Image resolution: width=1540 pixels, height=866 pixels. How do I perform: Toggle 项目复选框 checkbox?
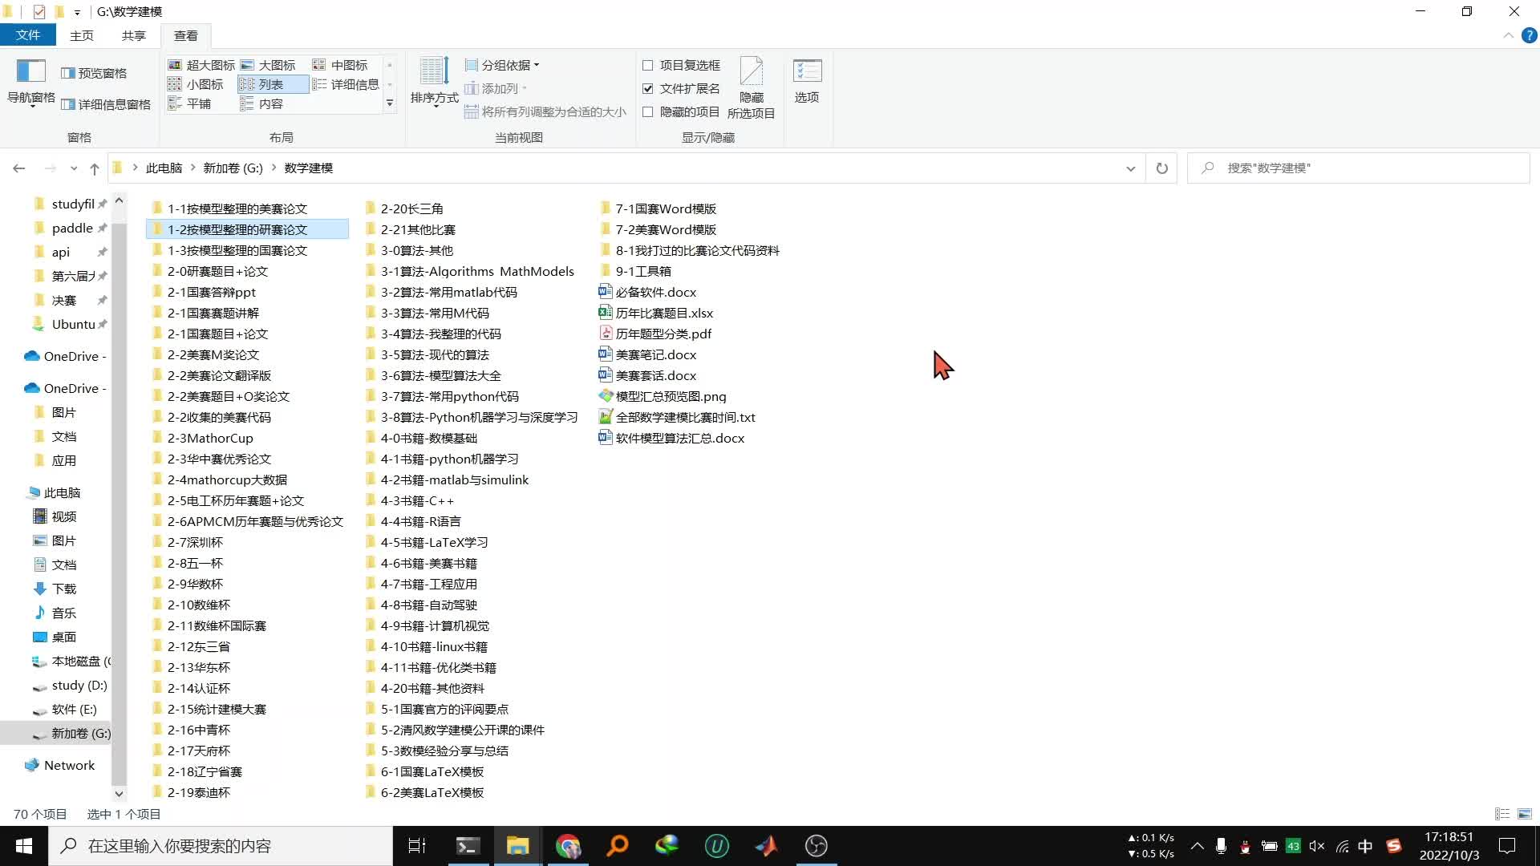(x=647, y=66)
